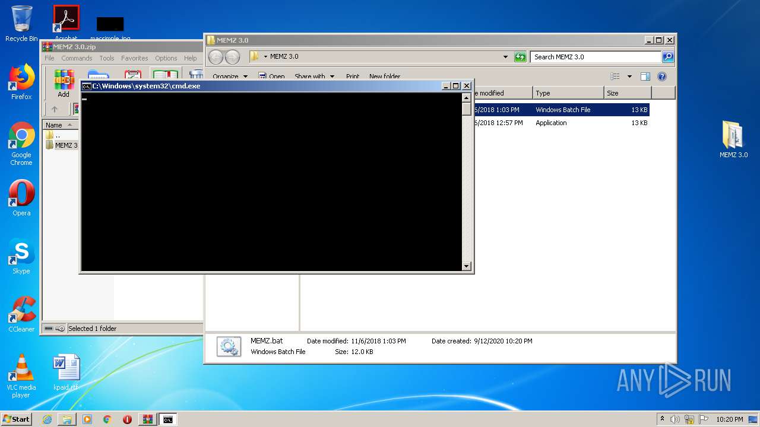This screenshot has height=427, width=760.
Task: Click the media player taskbar icon
Action: pyautogui.click(x=87, y=419)
